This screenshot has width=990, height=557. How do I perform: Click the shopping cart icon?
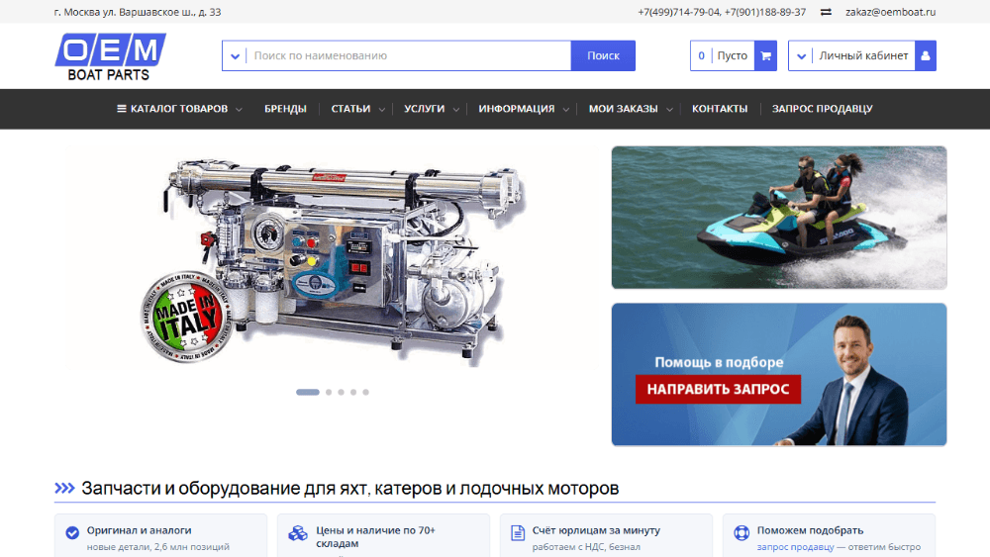click(x=766, y=55)
